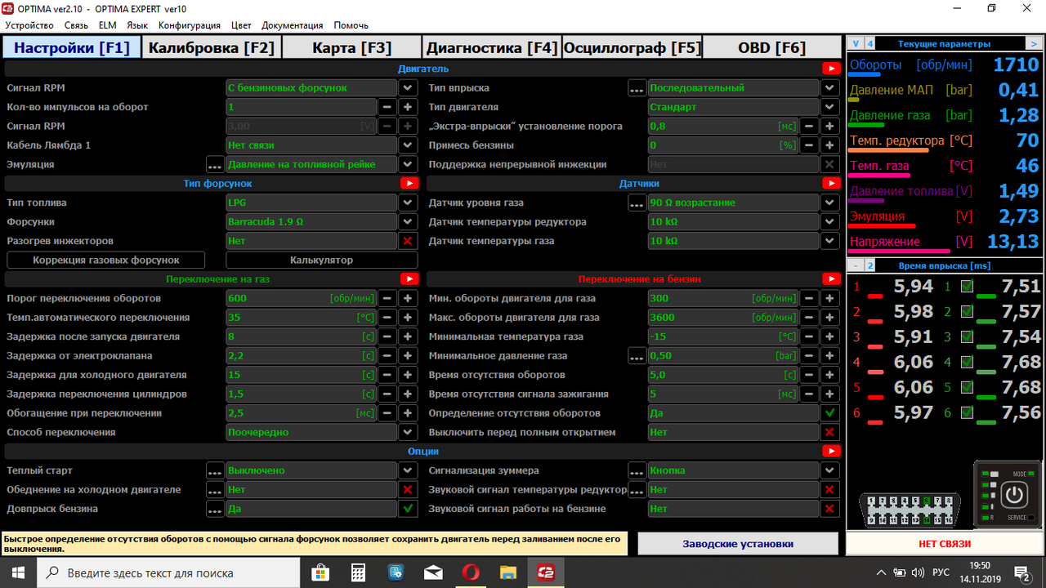Image resolution: width=1046 pixels, height=588 pixels.
Task: Open Конфигурация menu
Action: tap(190, 25)
